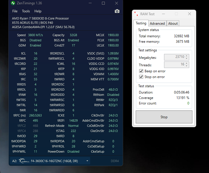This screenshot has width=209, height=173.
Task: Click the tRCDRD value 22
Action: (x=36, y=64)
